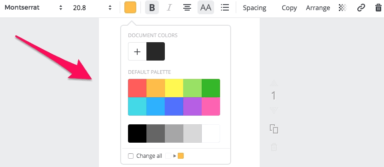Duplicate page with the copy icon

(274, 129)
